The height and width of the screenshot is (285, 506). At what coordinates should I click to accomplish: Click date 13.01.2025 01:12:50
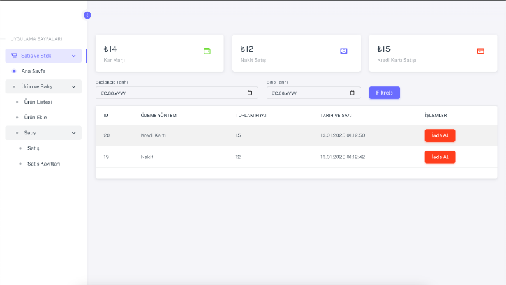[343, 135]
